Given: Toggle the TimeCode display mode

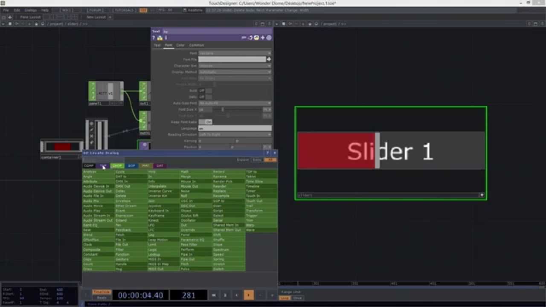Looking at the screenshot, I should (x=102, y=292).
